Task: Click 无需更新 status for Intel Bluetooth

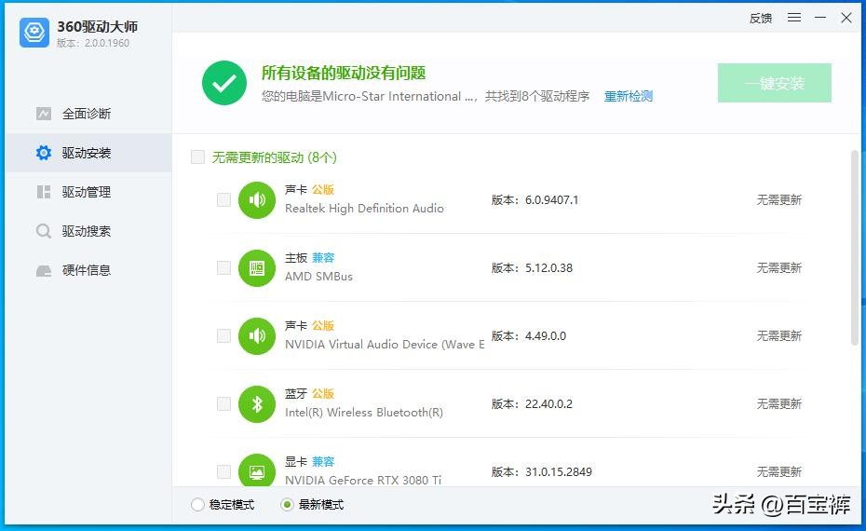Action: click(778, 404)
